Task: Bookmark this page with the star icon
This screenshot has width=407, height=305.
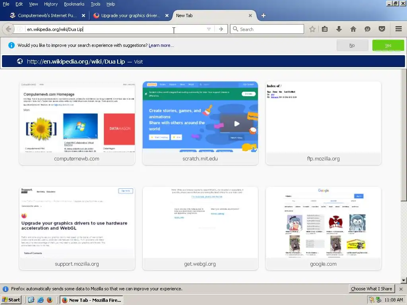Action: pyautogui.click(x=312, y=29)
